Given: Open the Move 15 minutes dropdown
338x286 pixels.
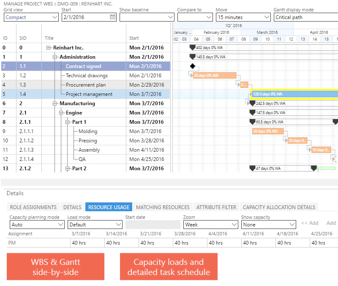Looking at the screenshot, I should [x=243, y=17].
